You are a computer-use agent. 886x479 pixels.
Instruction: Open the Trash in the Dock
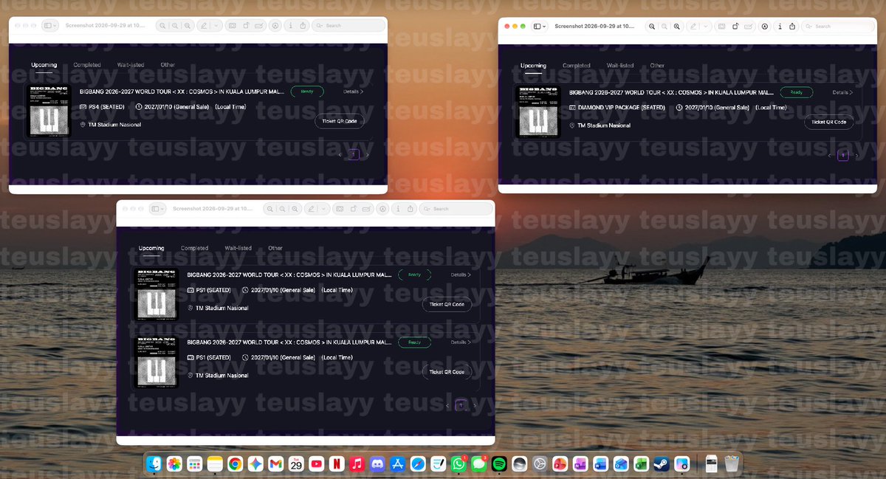pyautogui.click(x=731, y=464)
